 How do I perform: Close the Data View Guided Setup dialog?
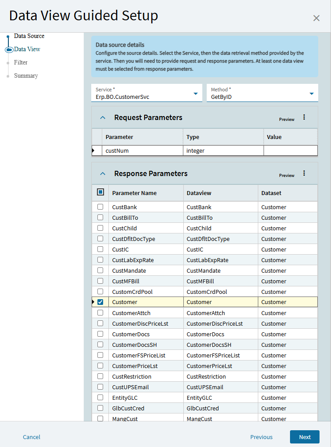click(x=316, y=18)
